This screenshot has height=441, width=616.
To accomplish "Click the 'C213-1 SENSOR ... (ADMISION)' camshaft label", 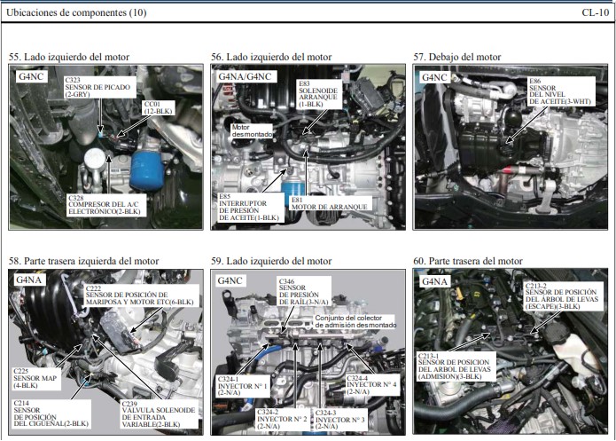I will click(456, 366).
